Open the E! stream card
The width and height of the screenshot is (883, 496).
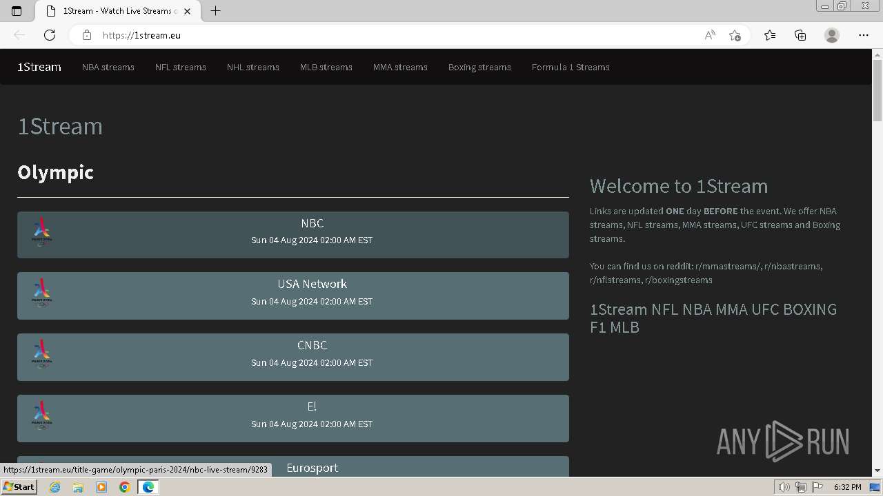coord(293,418)
